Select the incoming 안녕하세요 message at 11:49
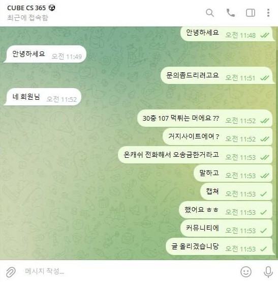The image size is (278, 282). click(45, 54)
